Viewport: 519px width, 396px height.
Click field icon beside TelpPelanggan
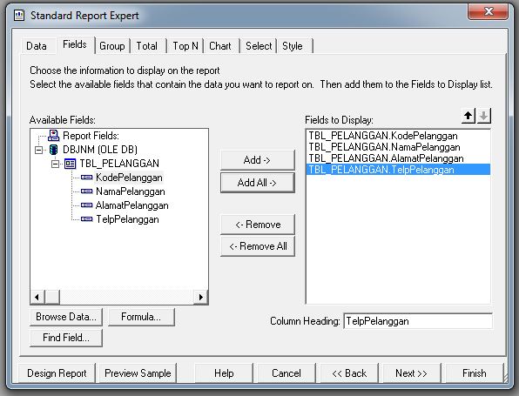[x=86, y=219]
